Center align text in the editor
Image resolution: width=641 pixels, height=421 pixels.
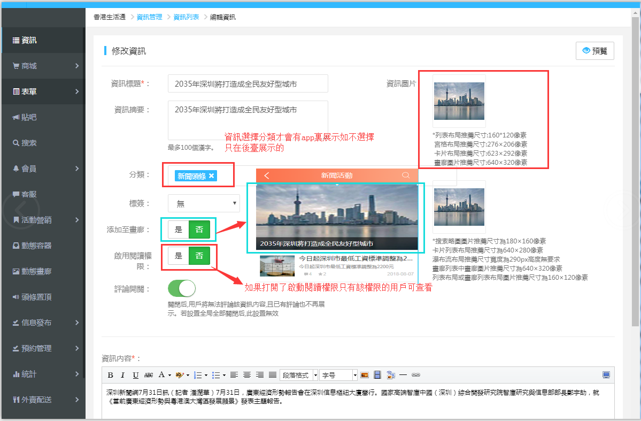247,375
